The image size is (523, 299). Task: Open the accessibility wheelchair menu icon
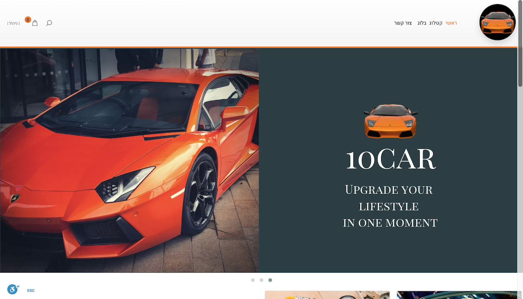pyautogui.click(x=13, y=290)
